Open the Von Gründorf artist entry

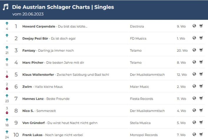pyautogui.click(x=34, y=123)
